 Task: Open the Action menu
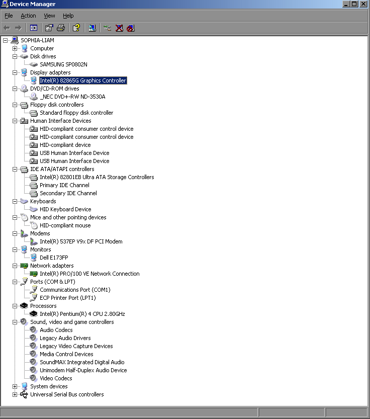28,16
